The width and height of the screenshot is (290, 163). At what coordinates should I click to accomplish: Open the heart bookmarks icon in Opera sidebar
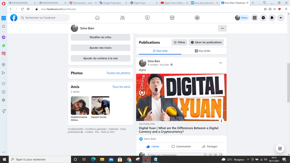tap(4, 84)
